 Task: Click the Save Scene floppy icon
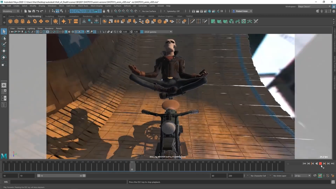(34, 11)
